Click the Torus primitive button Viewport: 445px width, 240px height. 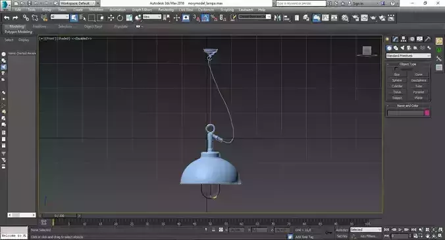coord(397,92)
